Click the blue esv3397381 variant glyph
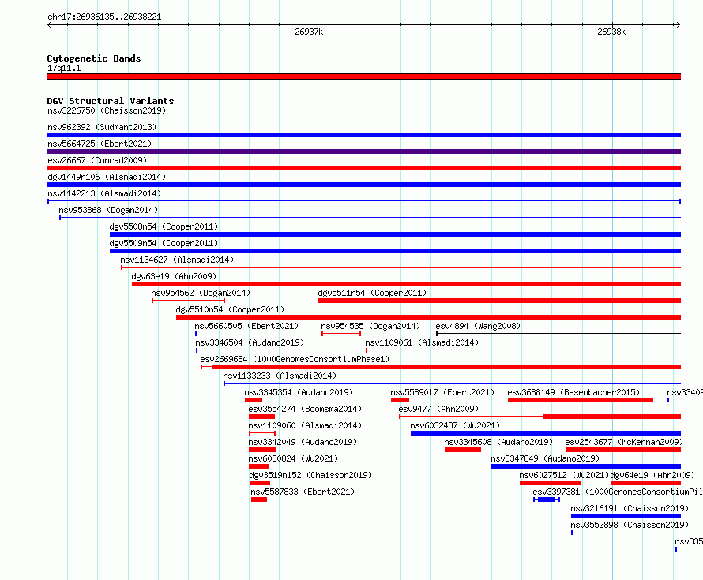This screenshot has width=703, height=580. pyautogui.click(x=547, y=500)
